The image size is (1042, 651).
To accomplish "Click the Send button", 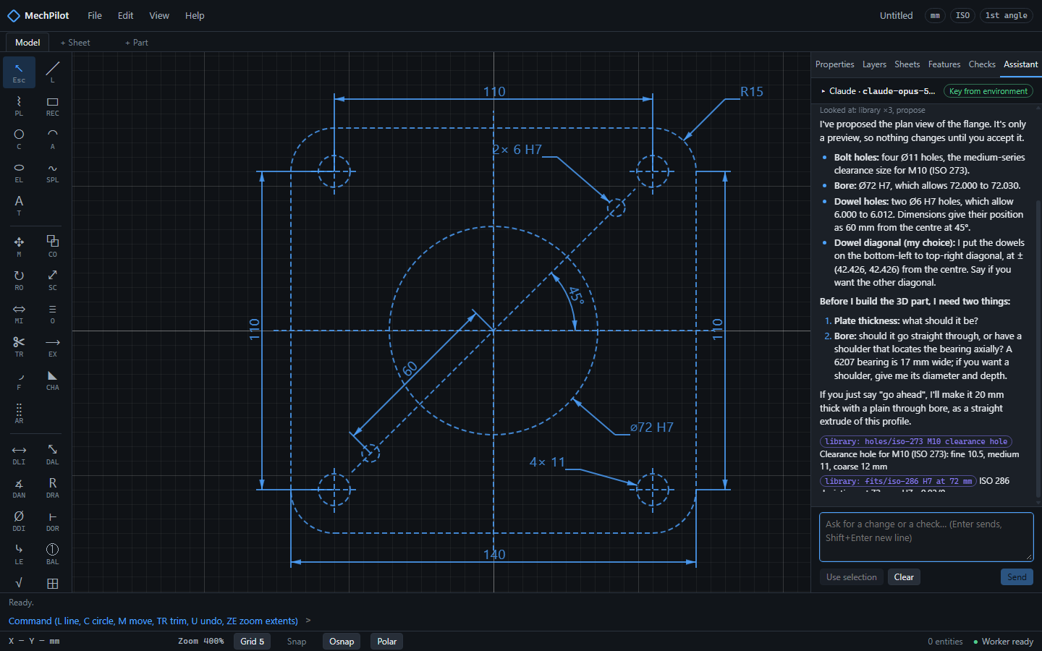I will [x=1017, y=577].
